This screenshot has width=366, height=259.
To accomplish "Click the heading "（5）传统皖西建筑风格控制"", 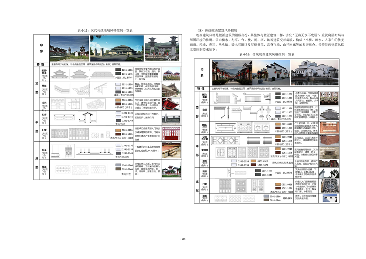I will click(216, 30).
